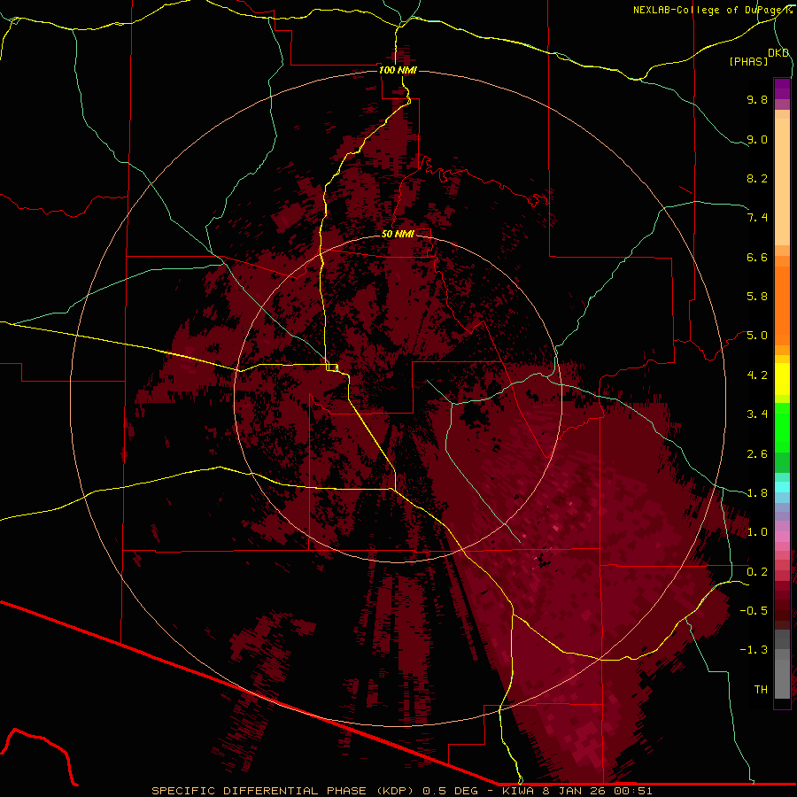Pick the purple top color bar segment

point(782,89)
